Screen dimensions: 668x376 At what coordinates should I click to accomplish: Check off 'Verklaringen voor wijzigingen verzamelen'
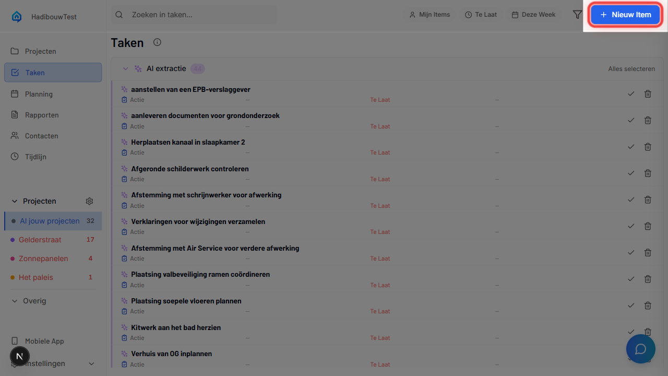point(631,226)
